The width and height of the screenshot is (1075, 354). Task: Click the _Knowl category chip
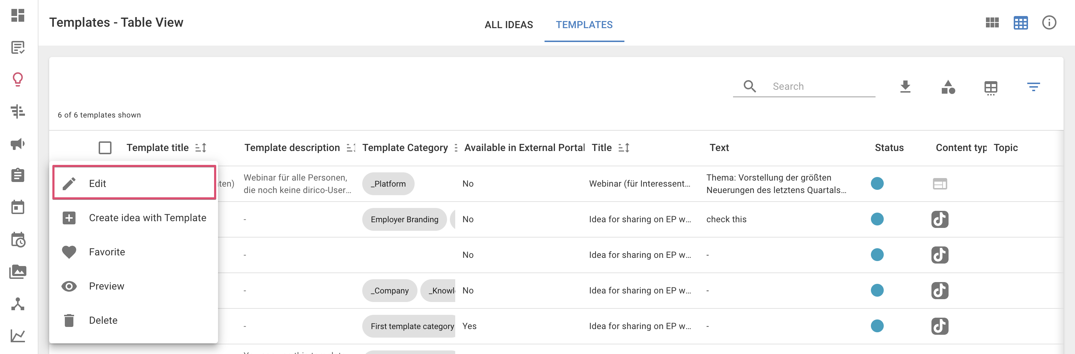tap(438, 291)
